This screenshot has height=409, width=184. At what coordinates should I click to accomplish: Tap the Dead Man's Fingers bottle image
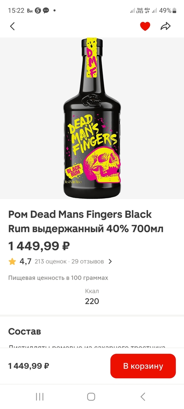click(x=92, y=119)
